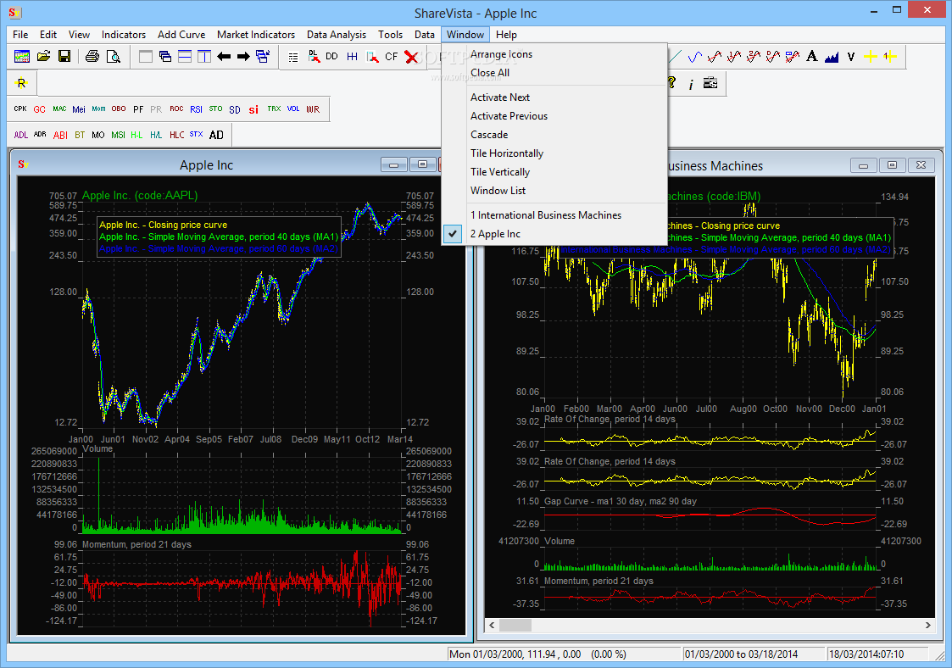The width and height of the screenshot is (952, 668).
Task: Click IBM chart scrollbar left arrow
Action: (x=492, y=625)
